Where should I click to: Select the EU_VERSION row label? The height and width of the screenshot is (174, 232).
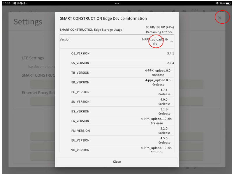click(80, 140)
